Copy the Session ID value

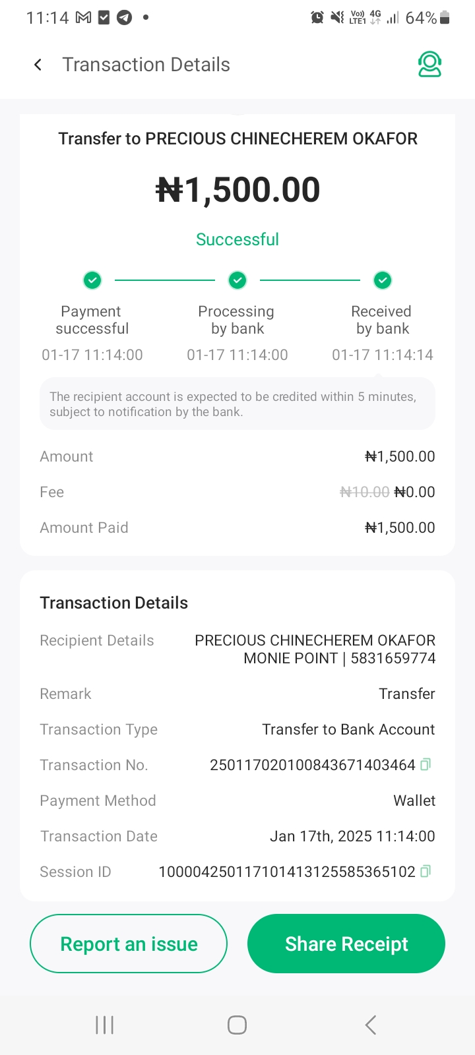point(426,872)
